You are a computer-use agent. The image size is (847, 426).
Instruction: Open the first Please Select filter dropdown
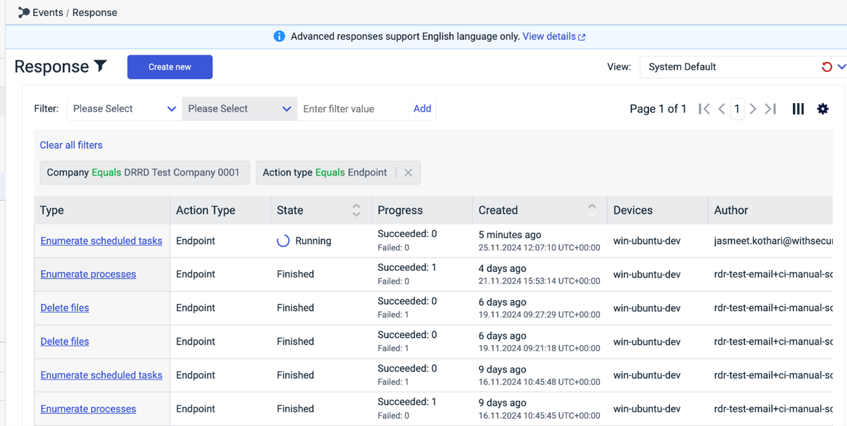(125, 109)
